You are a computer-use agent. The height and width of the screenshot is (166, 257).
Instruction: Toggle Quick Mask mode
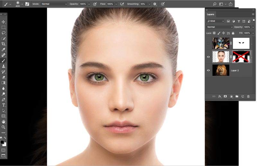pyautogui.click(x=3, y=150)
